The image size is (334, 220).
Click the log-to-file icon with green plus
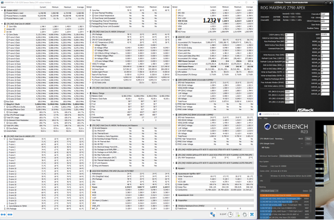(238, 215)
